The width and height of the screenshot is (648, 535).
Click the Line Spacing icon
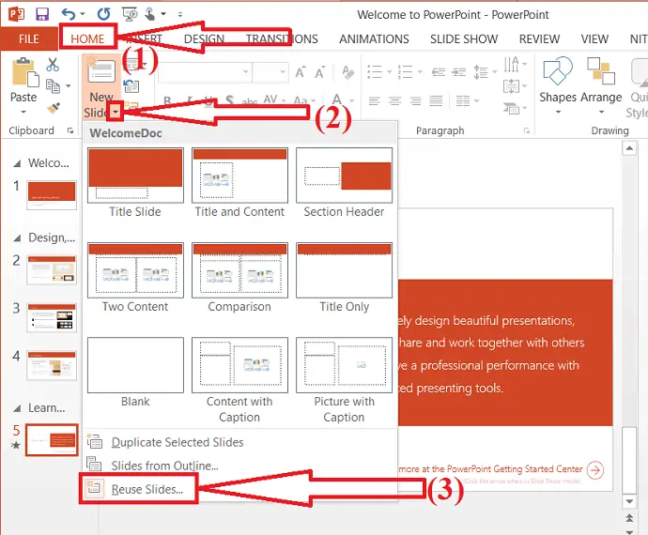click(x=481, y=72)
